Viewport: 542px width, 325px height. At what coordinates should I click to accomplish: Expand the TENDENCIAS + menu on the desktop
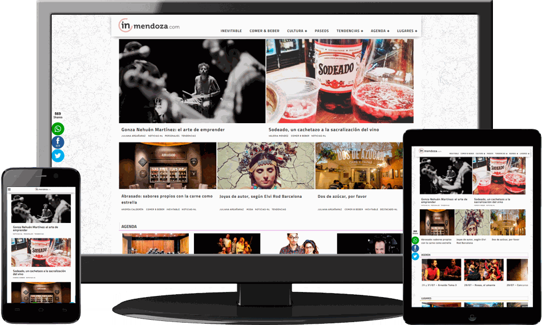pos(350,31)
